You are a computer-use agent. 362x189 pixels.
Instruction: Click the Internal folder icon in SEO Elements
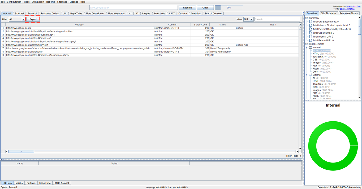(311, 47)
